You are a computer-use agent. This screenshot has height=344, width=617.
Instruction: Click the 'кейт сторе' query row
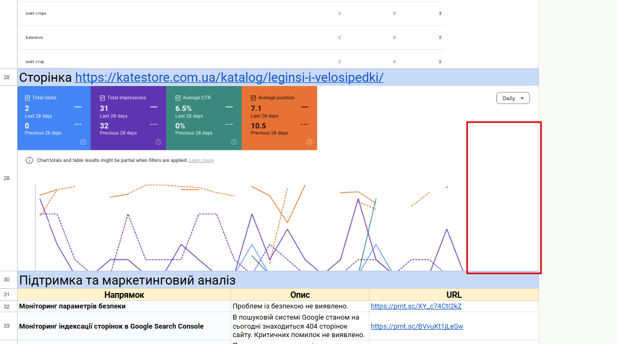coord(231,13)
